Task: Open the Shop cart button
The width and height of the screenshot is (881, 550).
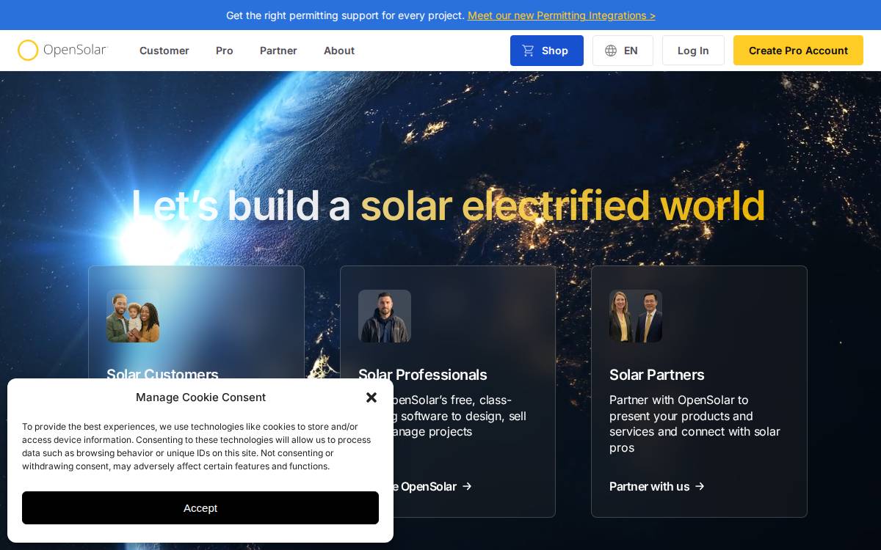Action: pos(547,51)
